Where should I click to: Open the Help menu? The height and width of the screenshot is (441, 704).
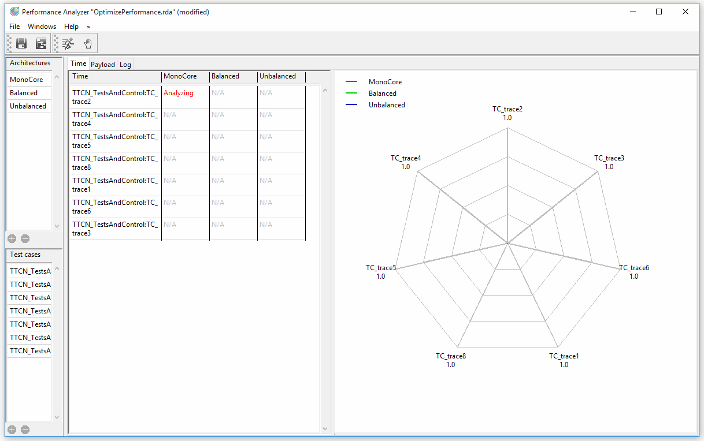click(x=71, y=27)
